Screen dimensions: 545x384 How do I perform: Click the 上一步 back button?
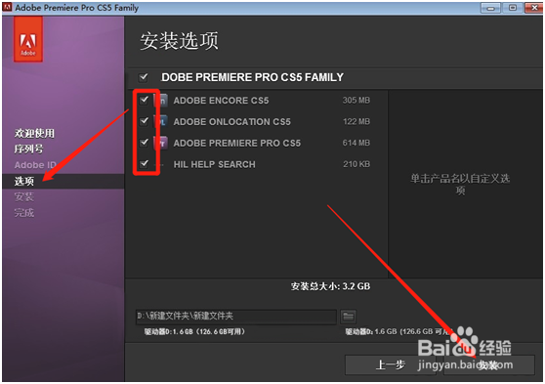[x=390, y=364]
